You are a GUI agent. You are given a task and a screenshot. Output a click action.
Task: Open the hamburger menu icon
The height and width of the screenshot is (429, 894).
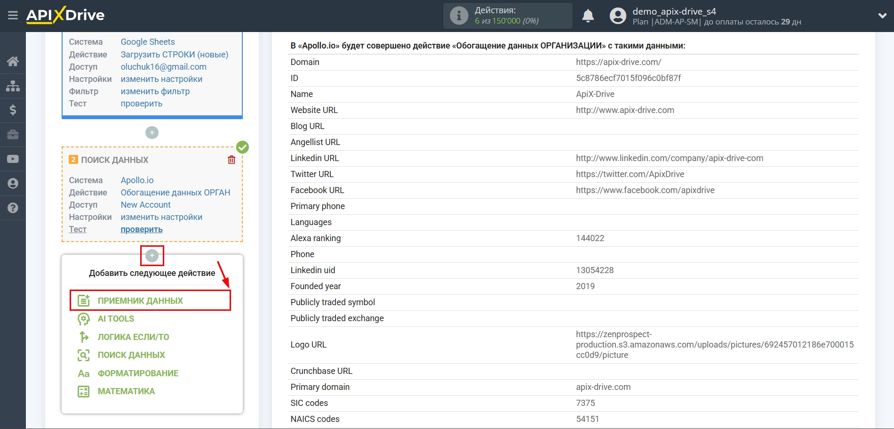coord(13,16)
